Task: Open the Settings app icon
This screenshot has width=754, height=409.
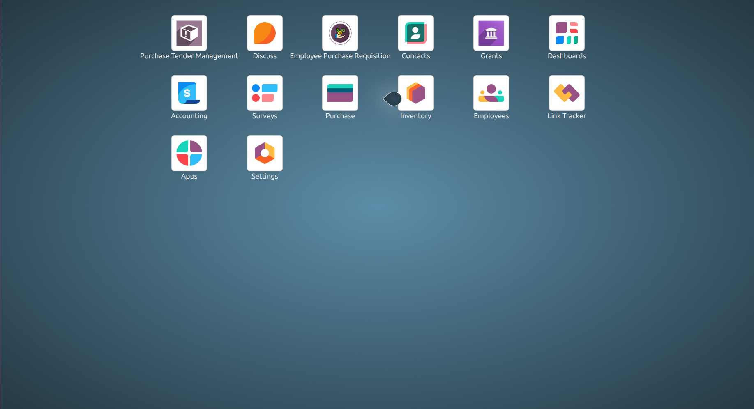Action: pos(265,153)
